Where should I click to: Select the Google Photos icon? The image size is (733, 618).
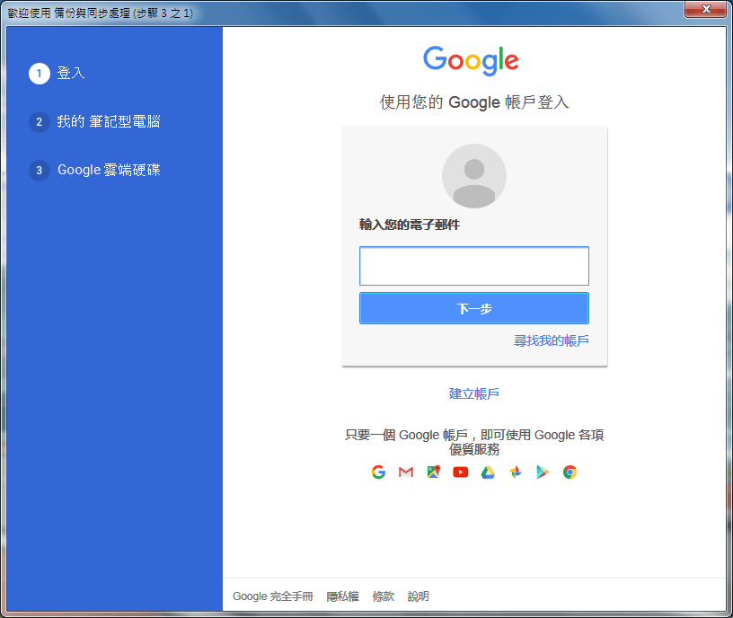click(x=515, y=472)
